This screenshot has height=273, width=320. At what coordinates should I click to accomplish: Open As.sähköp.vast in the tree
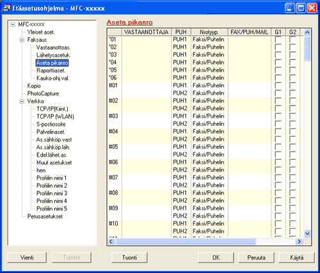(54, 139)
